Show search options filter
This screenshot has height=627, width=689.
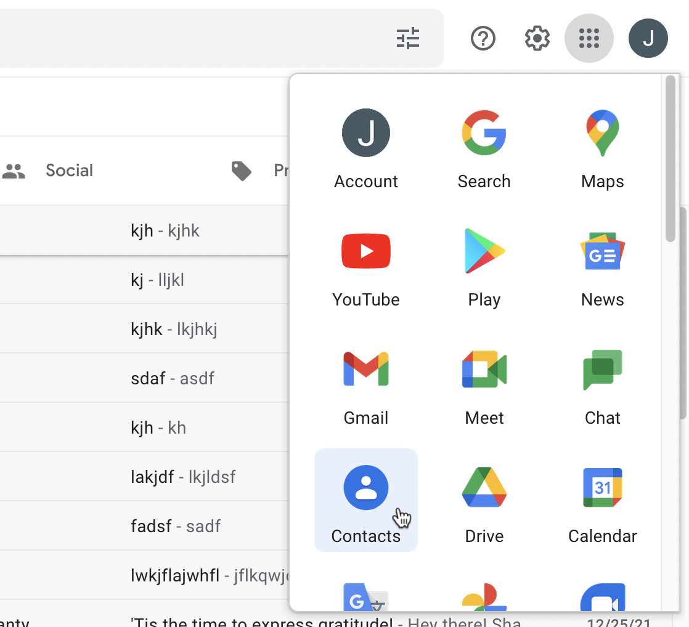(x=407, y=38)
